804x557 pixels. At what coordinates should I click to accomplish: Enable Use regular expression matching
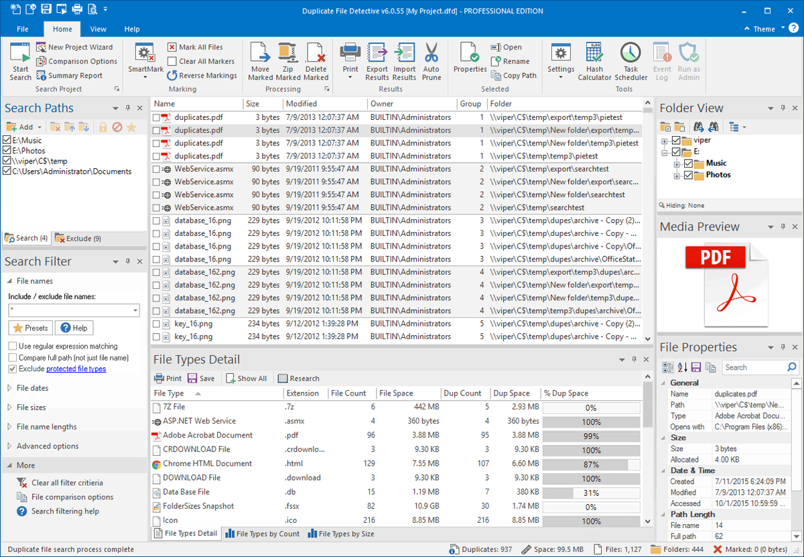coord(13,346)
